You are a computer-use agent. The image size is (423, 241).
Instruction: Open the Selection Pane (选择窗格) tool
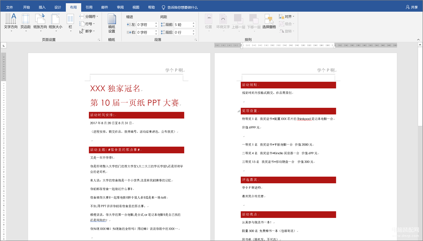click(269, 21)
